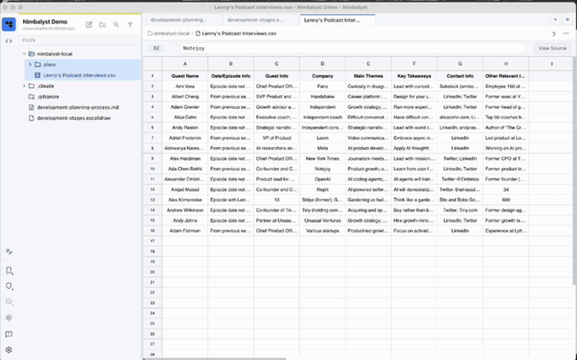Switch to the code view angle-brackets icon
The height and width of the screenshot is (360, 577).
[9, 41]
